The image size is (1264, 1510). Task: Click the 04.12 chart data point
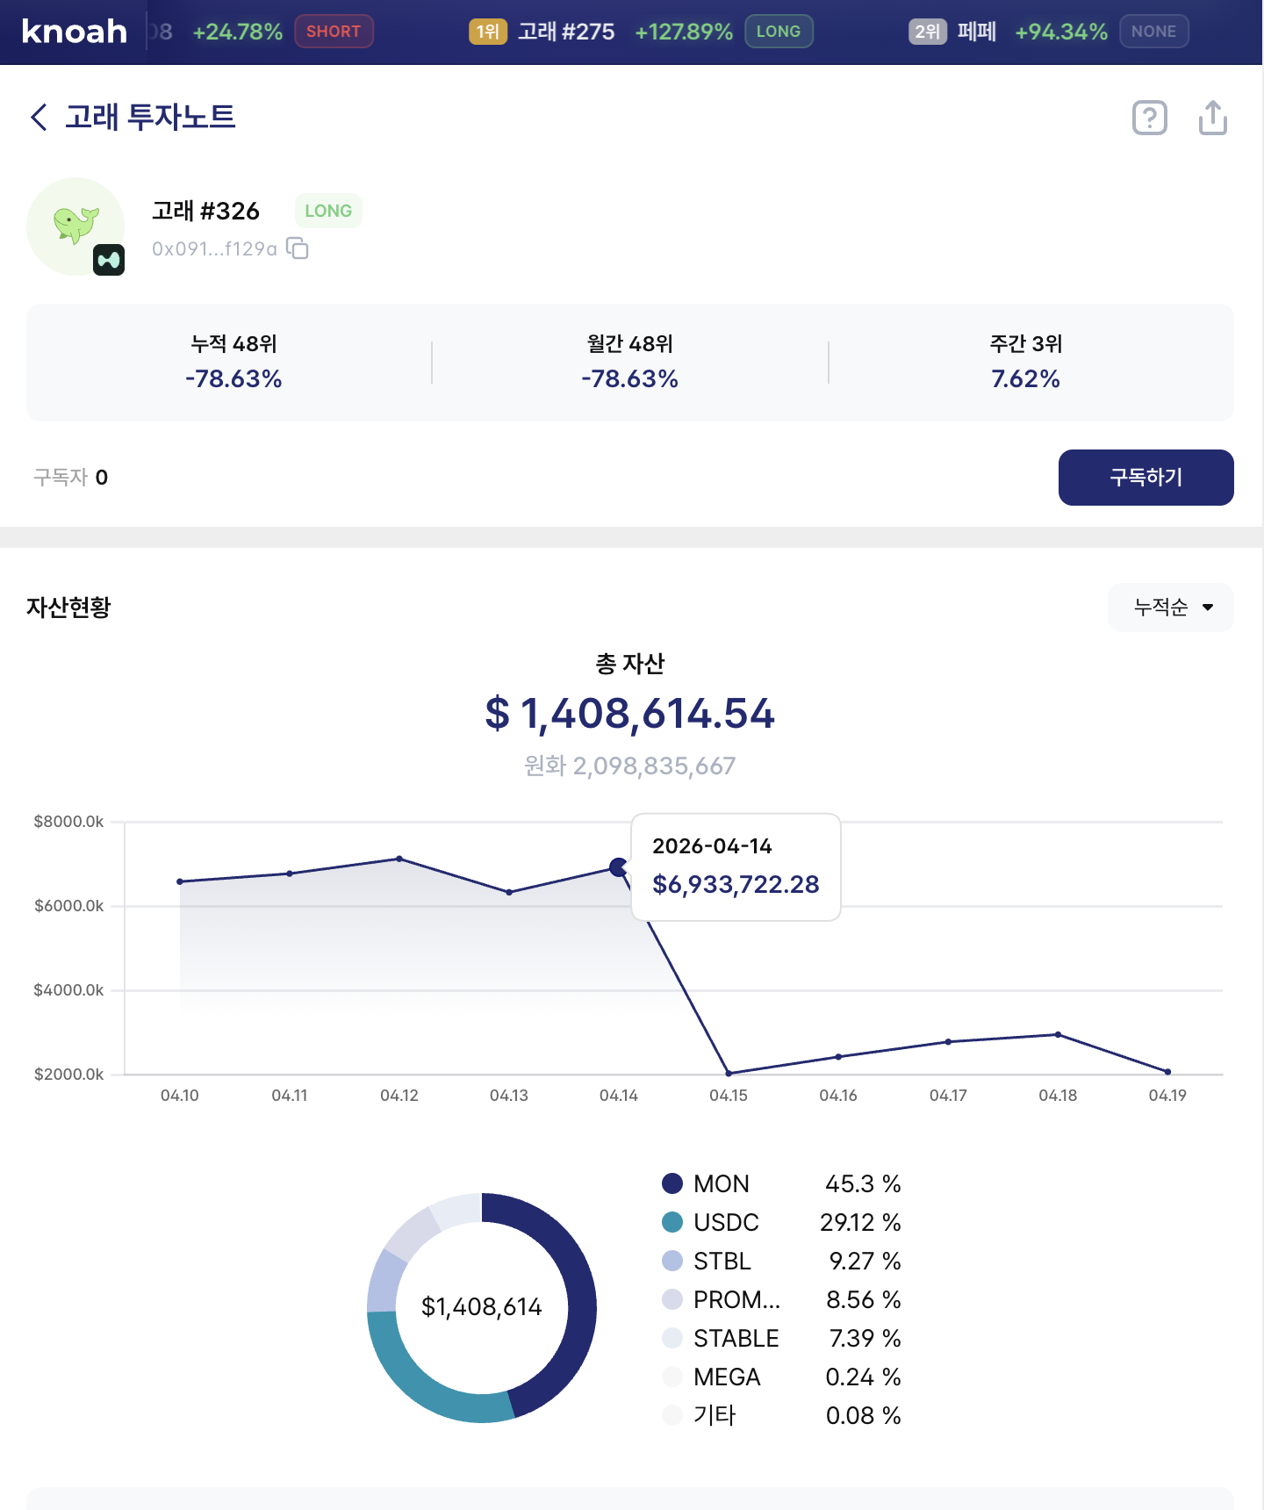[399, 859]
